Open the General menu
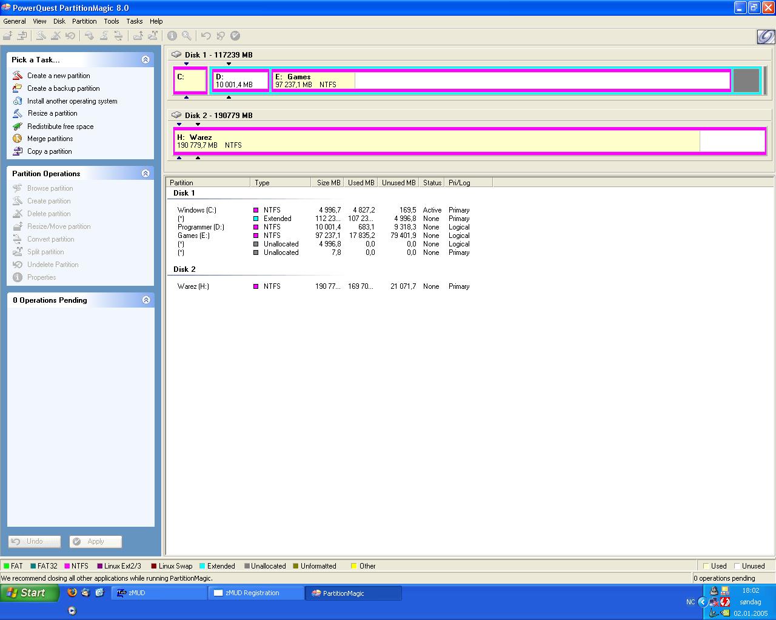This screenshot has width=776, height=620. point(15,21)
